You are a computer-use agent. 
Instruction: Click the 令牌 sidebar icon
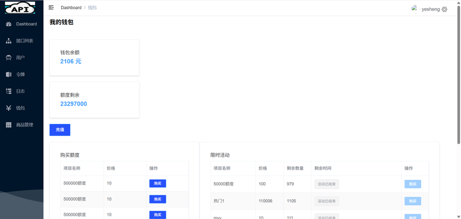(9, 74)
